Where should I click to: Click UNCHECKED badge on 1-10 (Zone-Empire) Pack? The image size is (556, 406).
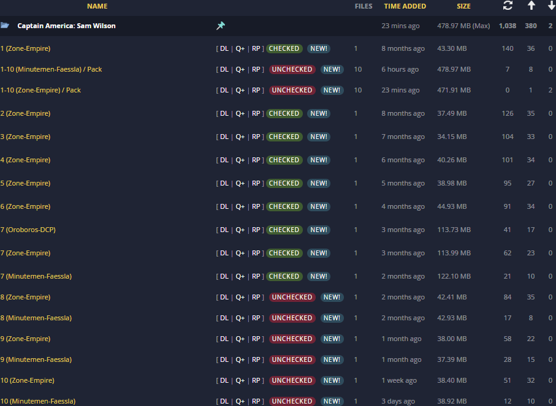292,91
